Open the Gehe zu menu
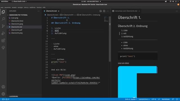Viewport: 180px width, 101px height. (26, 8)
